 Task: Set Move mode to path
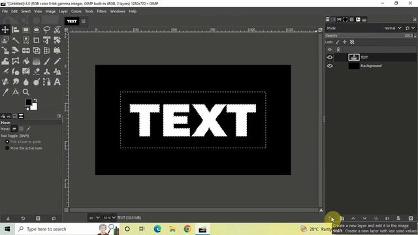coord(28,129)
